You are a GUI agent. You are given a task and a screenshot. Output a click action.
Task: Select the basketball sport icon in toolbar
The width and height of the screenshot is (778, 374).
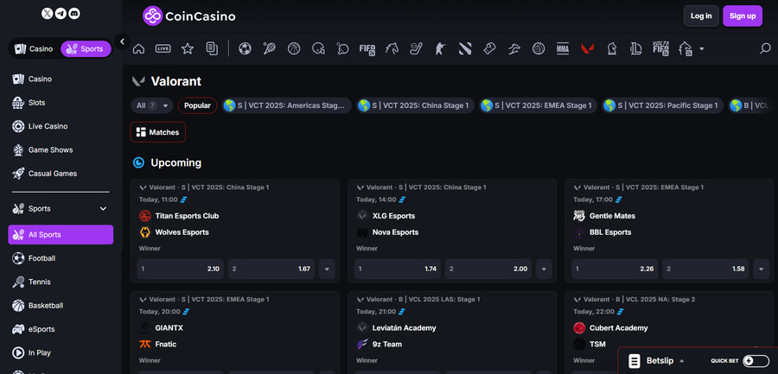click(x=294, y=48)
